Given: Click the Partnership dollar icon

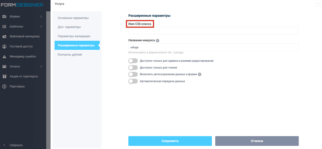Looking at the screenshot, I should point(4,87).
